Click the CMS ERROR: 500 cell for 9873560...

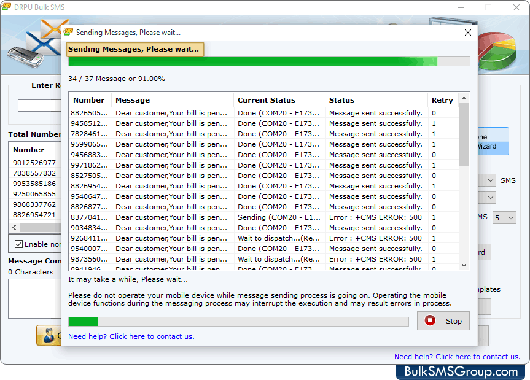coord(376,259)
